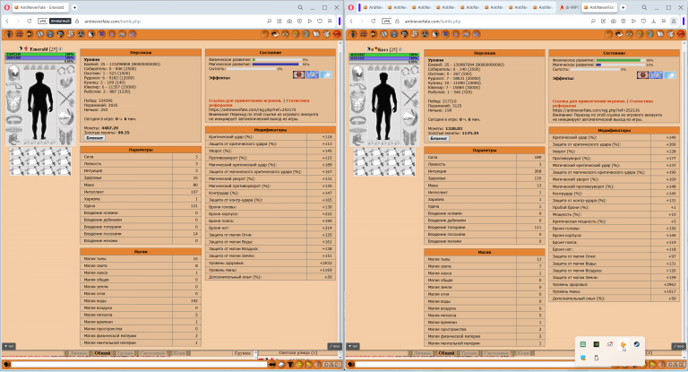Collapse the left chat with the bottom-left arrow button
This screenshot has height=372, width=688.
[x=8, y=347]
